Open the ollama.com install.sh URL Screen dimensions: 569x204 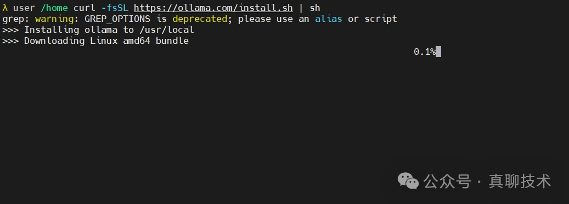coord(213,8)
